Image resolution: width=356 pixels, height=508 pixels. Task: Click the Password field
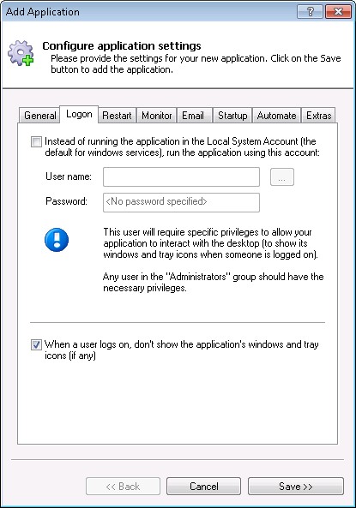coord(181,202)
